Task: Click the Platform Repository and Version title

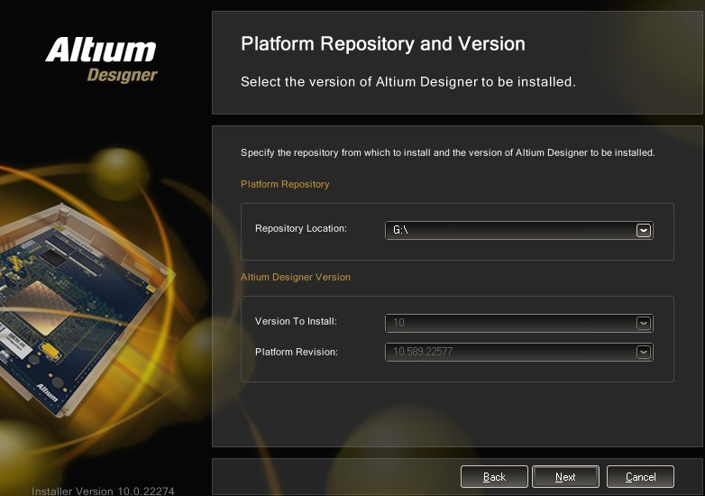Action: [x=382, y=44]
